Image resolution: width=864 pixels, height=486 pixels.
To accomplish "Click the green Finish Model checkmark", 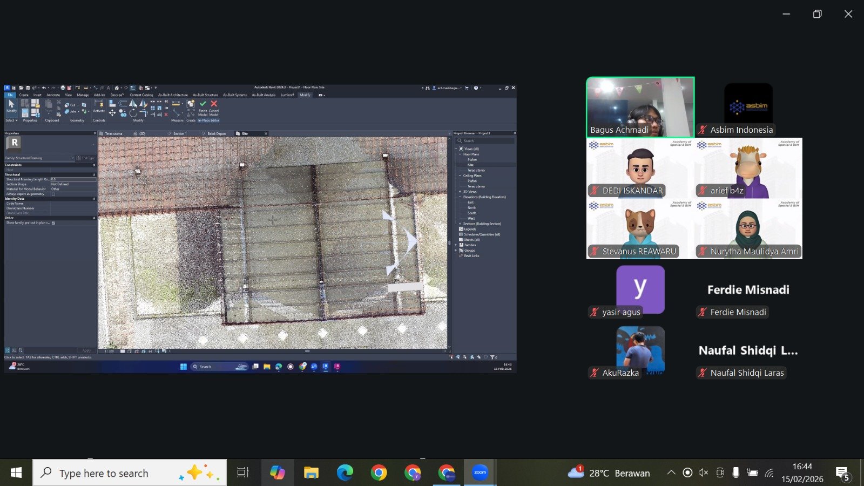I will [203, 104].
